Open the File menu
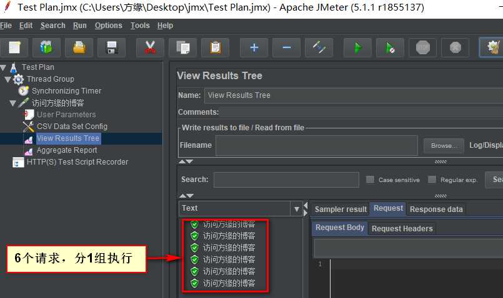 (6, 26)
